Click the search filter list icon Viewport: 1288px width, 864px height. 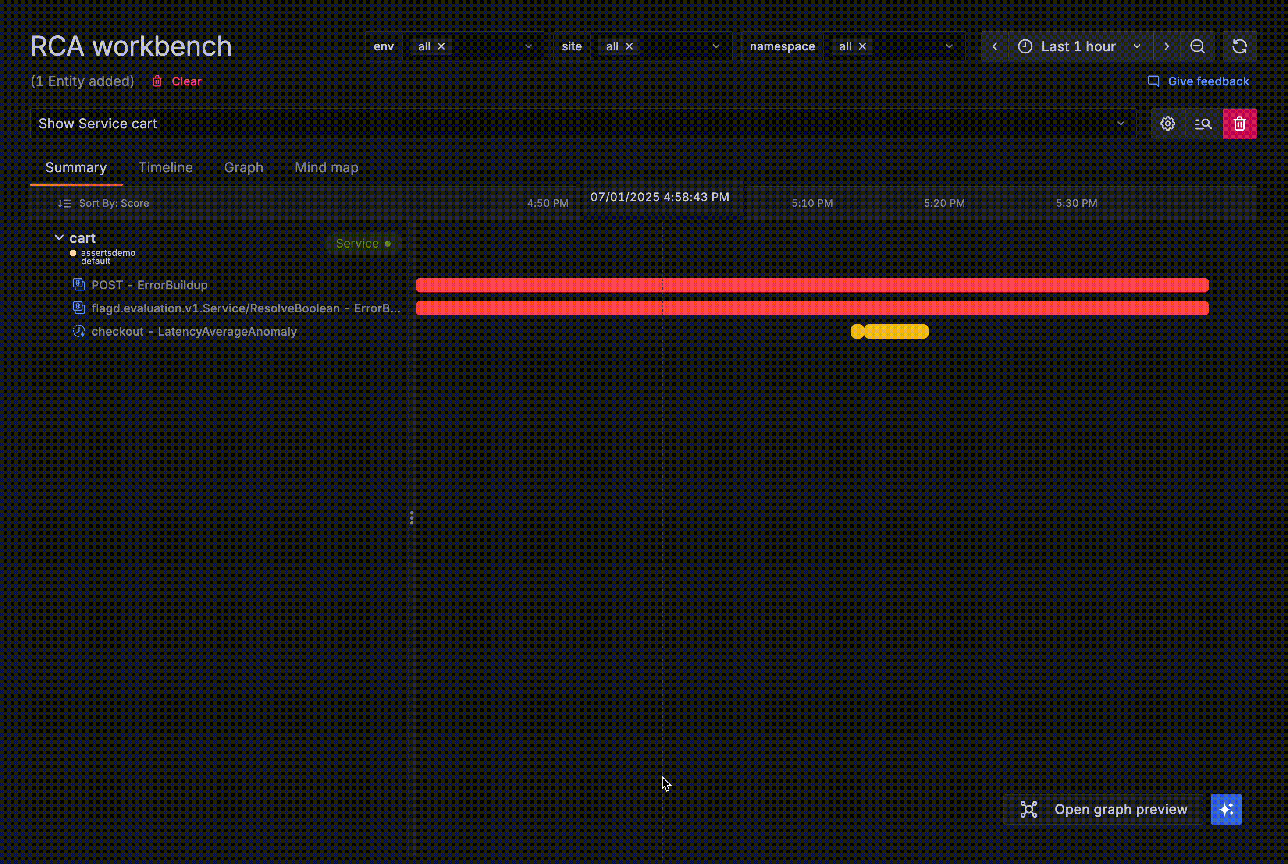1203,124
